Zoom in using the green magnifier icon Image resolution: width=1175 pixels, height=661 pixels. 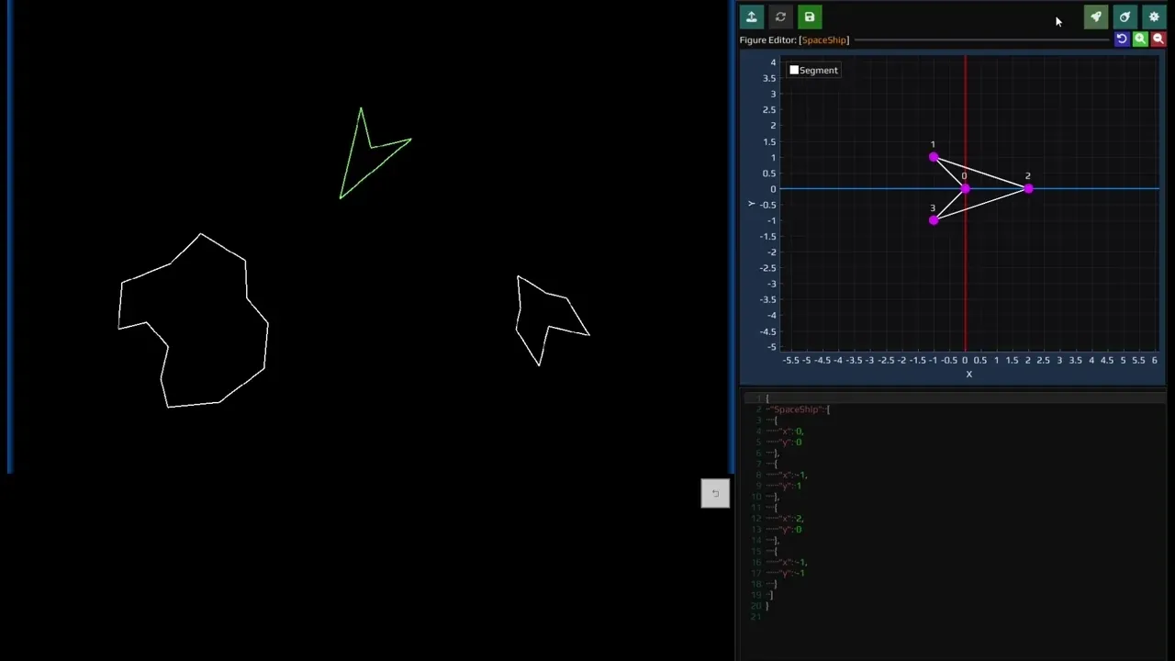(1140, 39)
